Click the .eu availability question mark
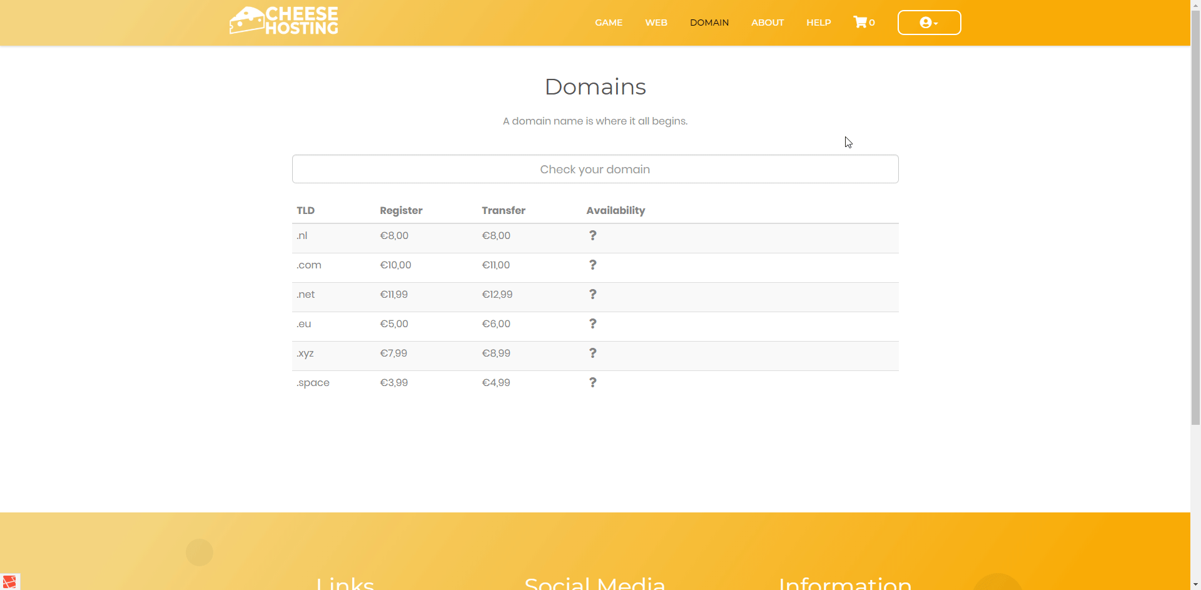This screenshot has height=590, width=1201. [592, 324]
